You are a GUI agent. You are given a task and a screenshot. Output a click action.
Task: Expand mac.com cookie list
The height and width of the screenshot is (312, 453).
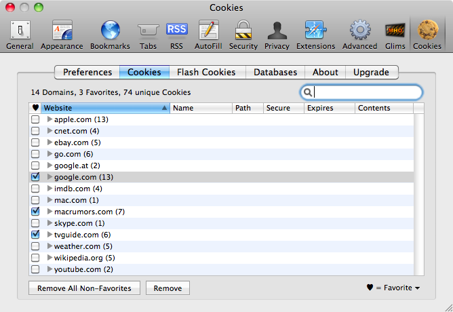click(x=50, y=200)
